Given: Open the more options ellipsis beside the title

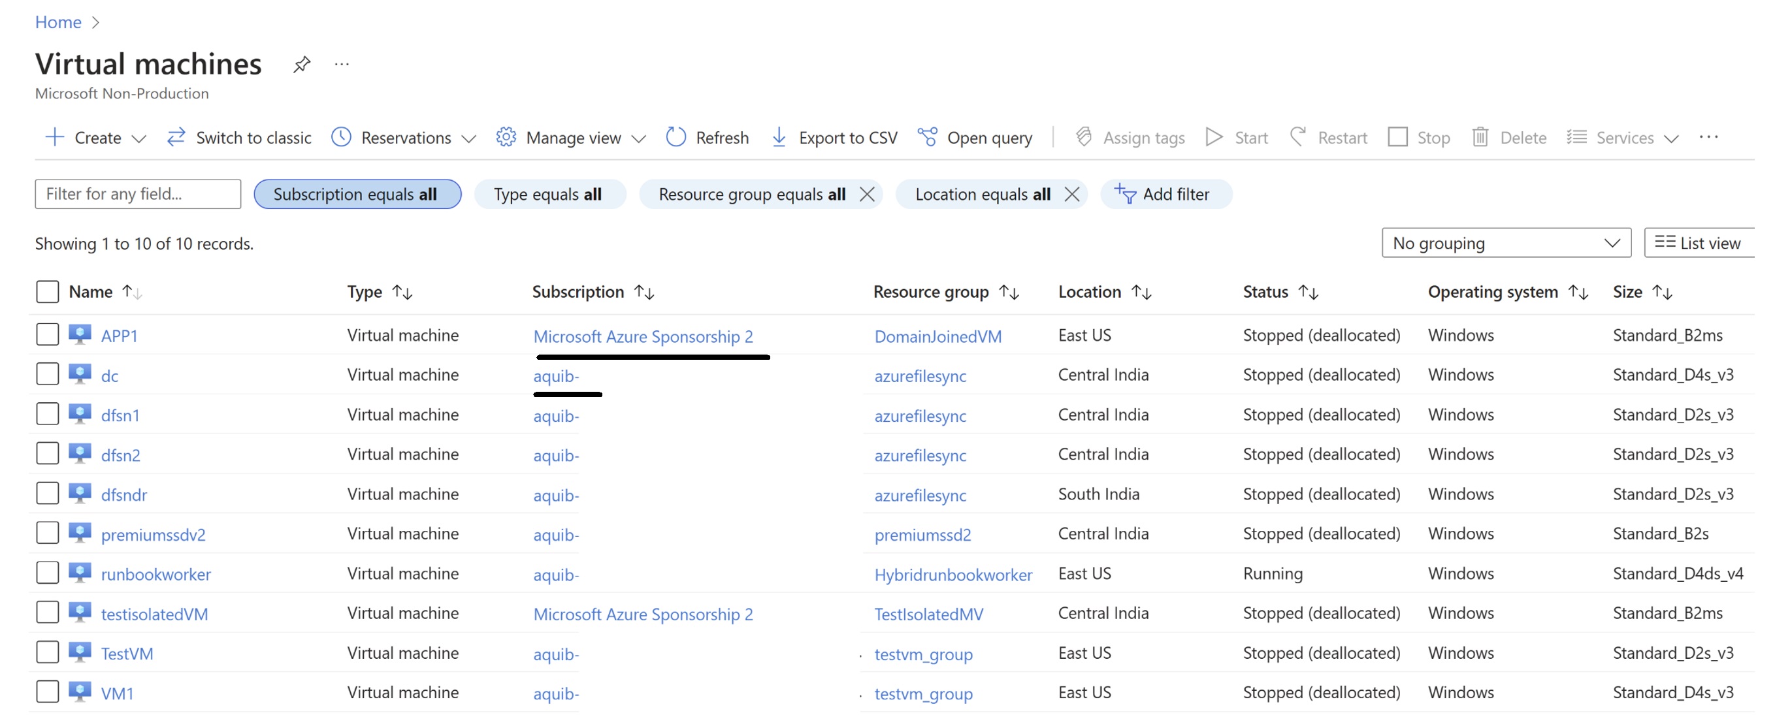Looking at the screenshot, I should point(342,65).
